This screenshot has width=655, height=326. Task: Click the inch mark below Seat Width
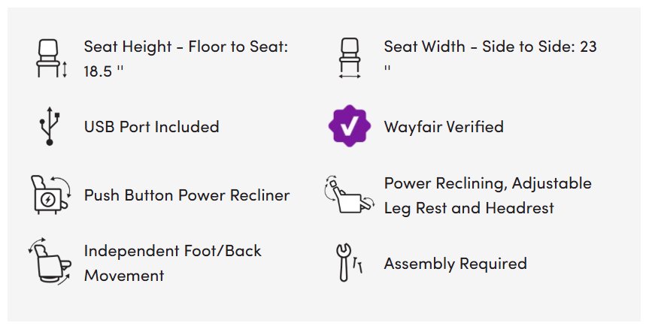coord(387,68)
